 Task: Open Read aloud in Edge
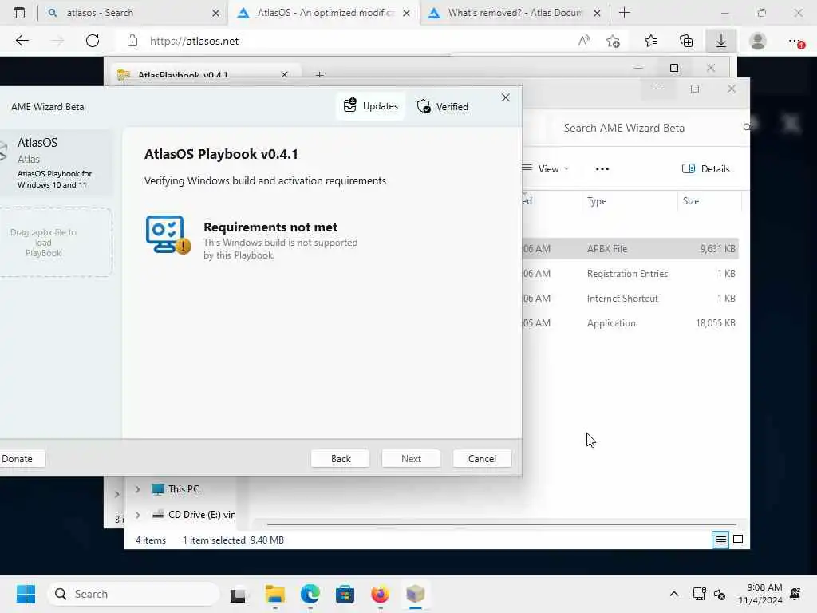584,41
